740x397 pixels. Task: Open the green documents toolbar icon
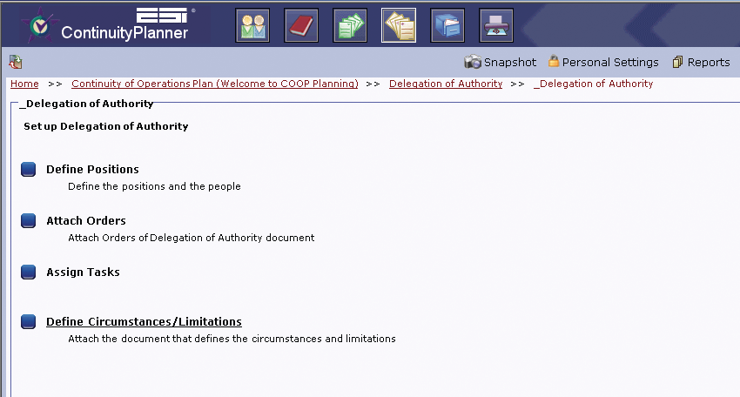click(350, 25)
